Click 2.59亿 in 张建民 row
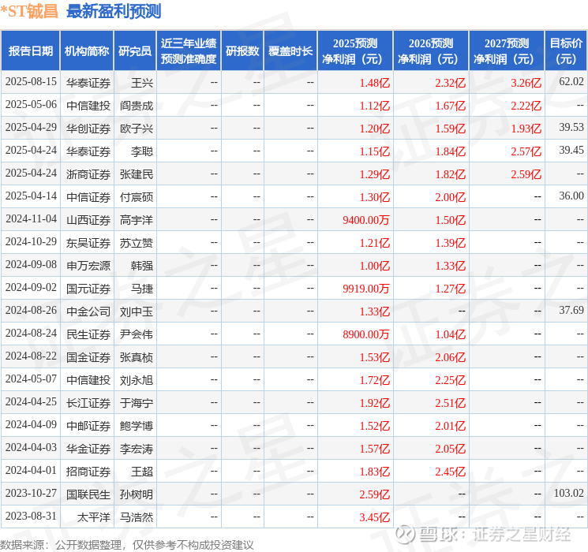Image resolution: width=588 pixels, height=552 pixels. (x=526, y=174)
